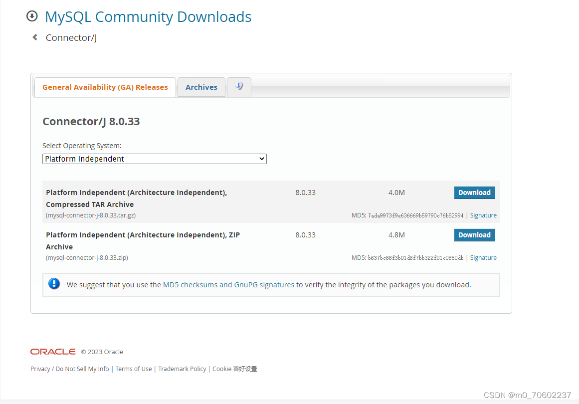579x404 pixels.
Task: Click filename (mysql-connector-j-8.0.33.tar.gz)
Action: point(91,215)
